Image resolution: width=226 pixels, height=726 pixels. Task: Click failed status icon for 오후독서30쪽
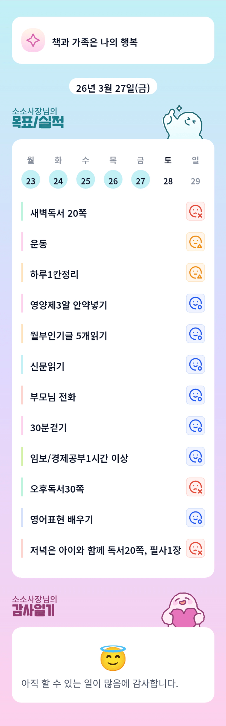tap(195, 487)
